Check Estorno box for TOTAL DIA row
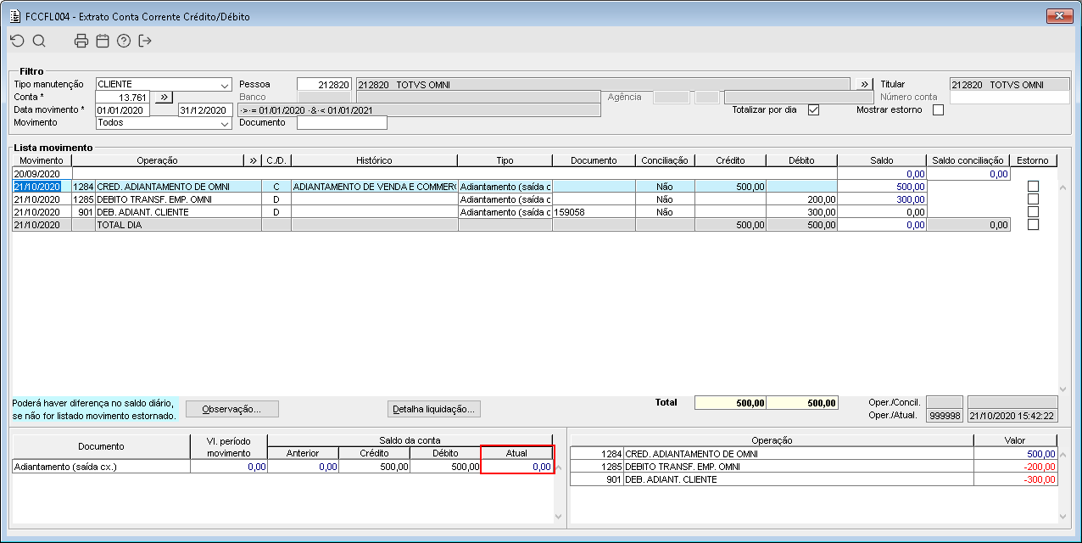 click(x=1033, y=225)
